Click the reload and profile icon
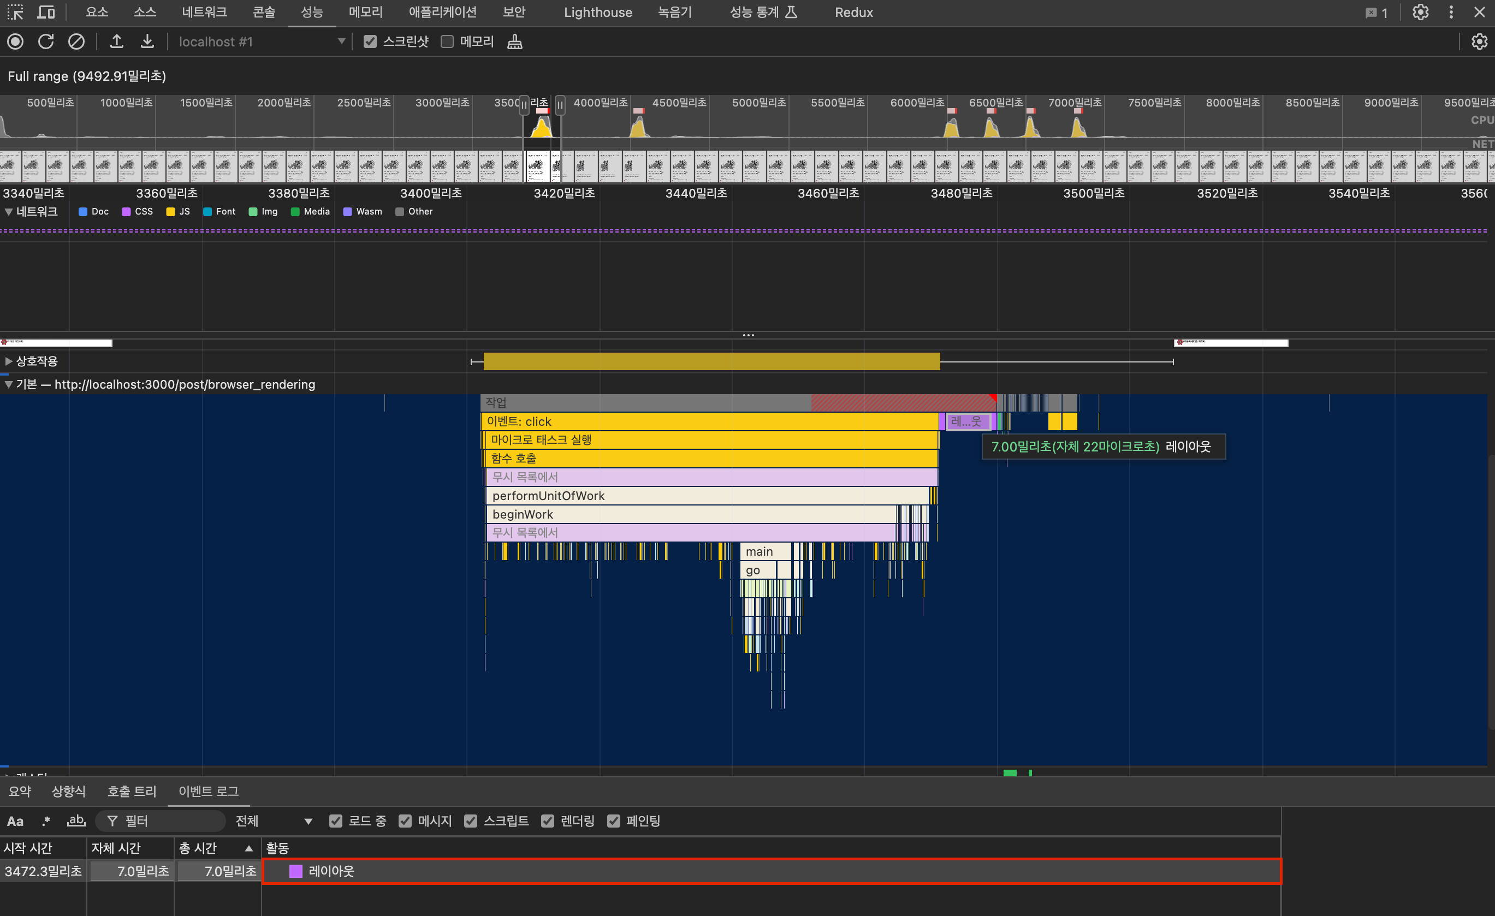Image resolution: width=1495 pixels, height=916 pixels. [x=46, y=41]
